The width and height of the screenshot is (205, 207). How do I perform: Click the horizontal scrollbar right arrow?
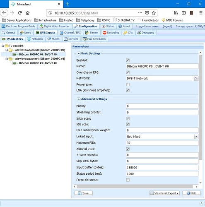click(x=196, y=187)
